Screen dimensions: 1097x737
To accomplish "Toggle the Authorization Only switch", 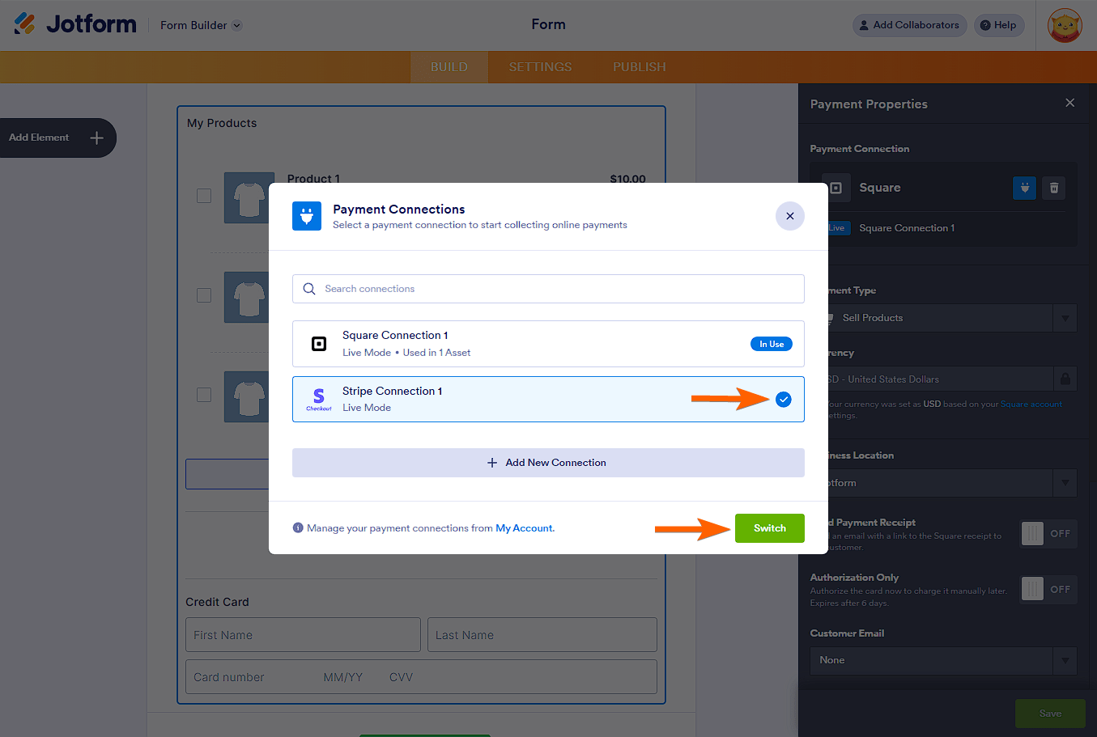I will 1048,589.
